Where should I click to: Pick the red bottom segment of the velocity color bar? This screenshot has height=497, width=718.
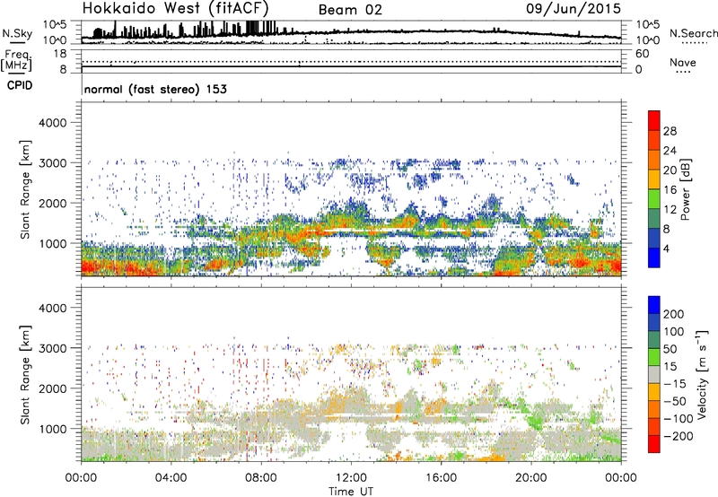[x=654, y=444]
